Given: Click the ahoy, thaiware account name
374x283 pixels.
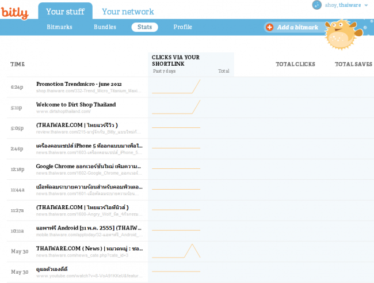Looking at the screenshot, I should [x=343, y=5].
